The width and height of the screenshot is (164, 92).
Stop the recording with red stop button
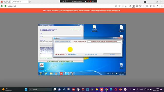91,1
